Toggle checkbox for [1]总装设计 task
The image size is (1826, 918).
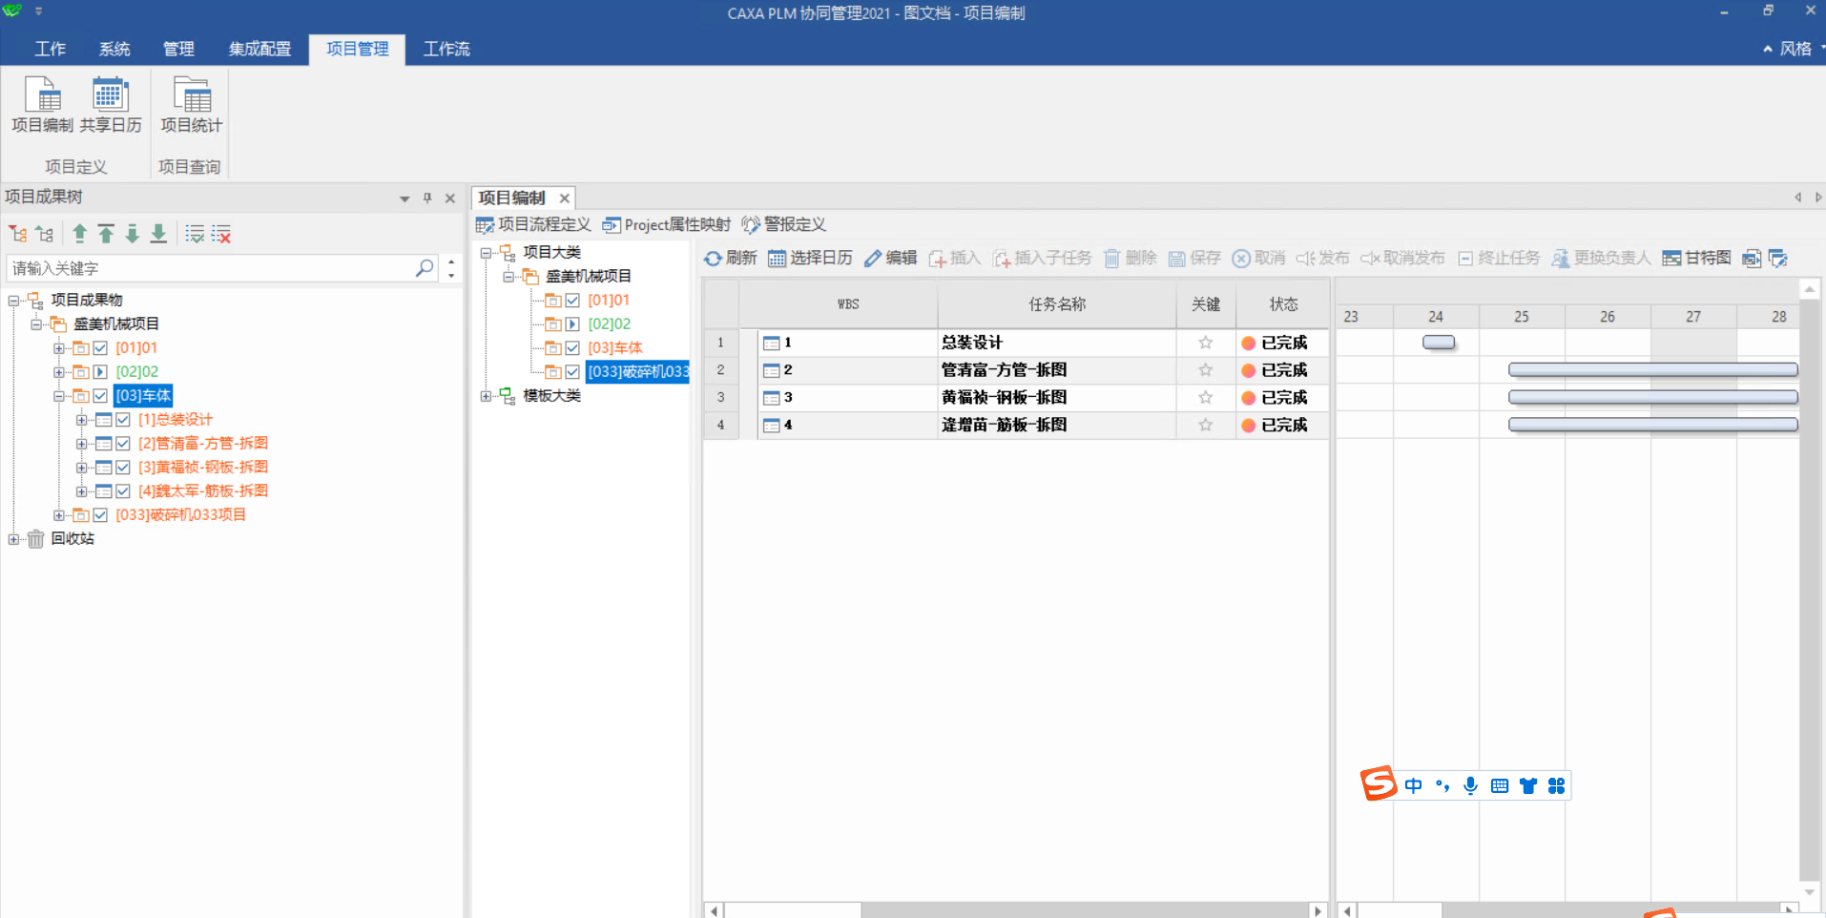(x=123, y=420)
